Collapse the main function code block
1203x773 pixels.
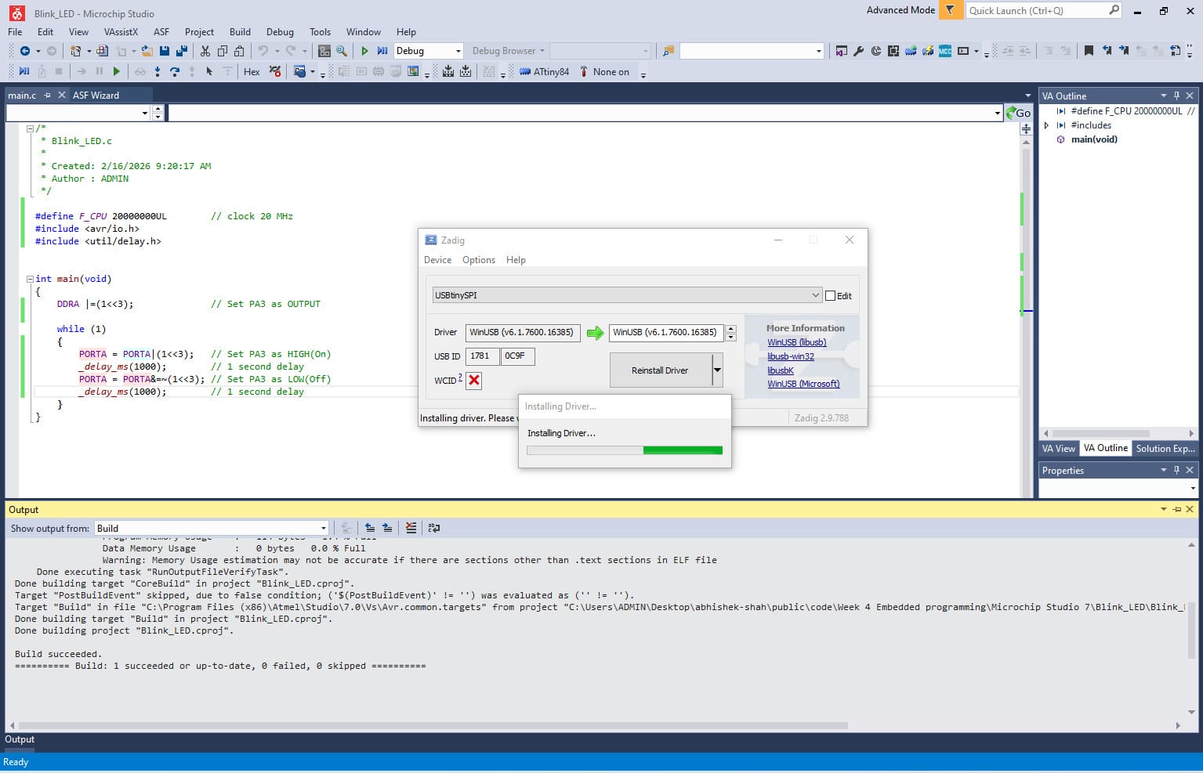pos(30,279)
